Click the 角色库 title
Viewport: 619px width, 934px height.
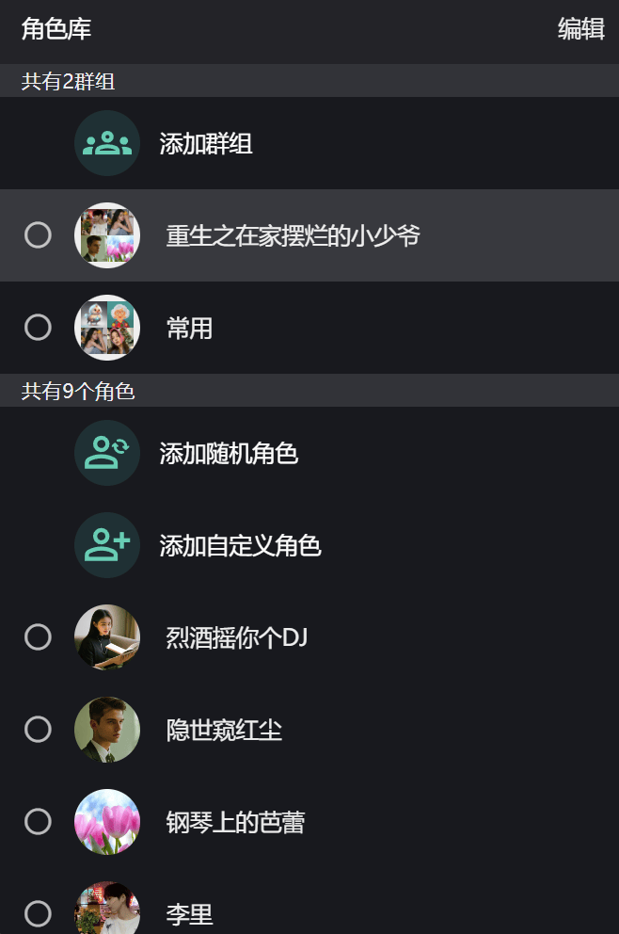pos(56,29)
